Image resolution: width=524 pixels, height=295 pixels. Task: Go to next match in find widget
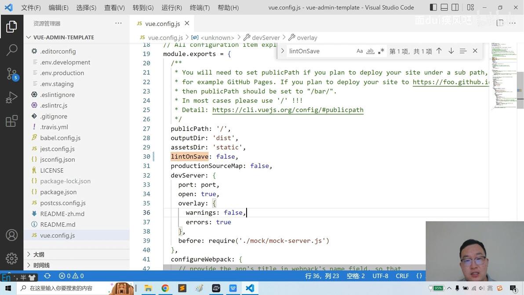[x=451, y=51]
